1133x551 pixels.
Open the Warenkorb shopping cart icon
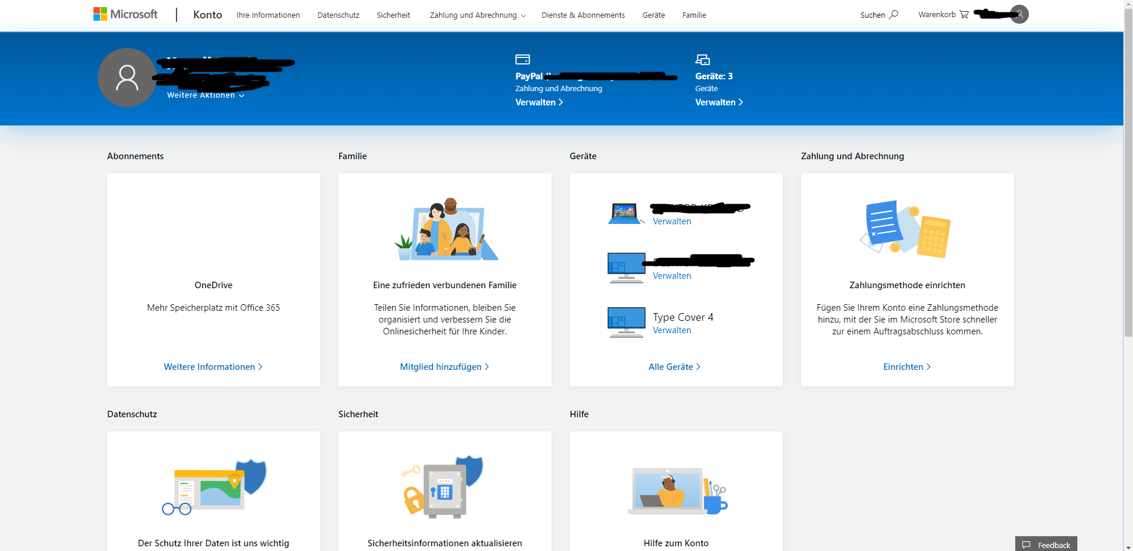point(964,14)
